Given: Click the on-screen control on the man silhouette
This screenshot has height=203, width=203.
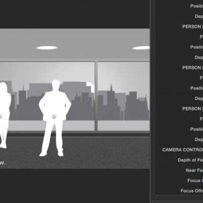Looking at the screenshot, I should point(54,117).
